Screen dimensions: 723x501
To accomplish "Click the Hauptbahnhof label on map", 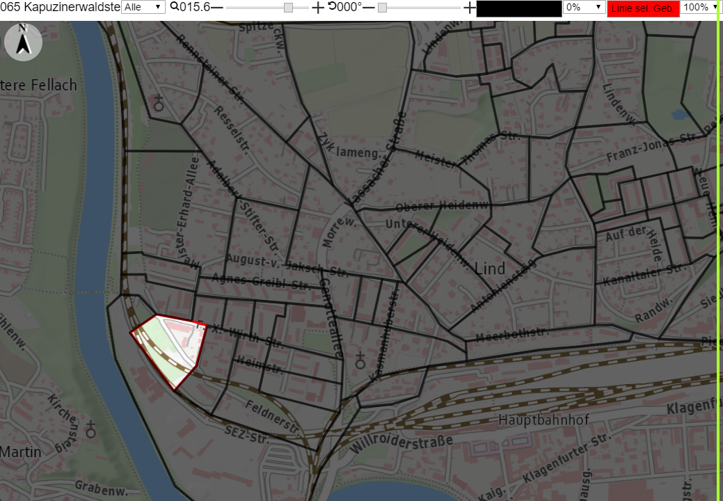I will (x=543, y=420).
